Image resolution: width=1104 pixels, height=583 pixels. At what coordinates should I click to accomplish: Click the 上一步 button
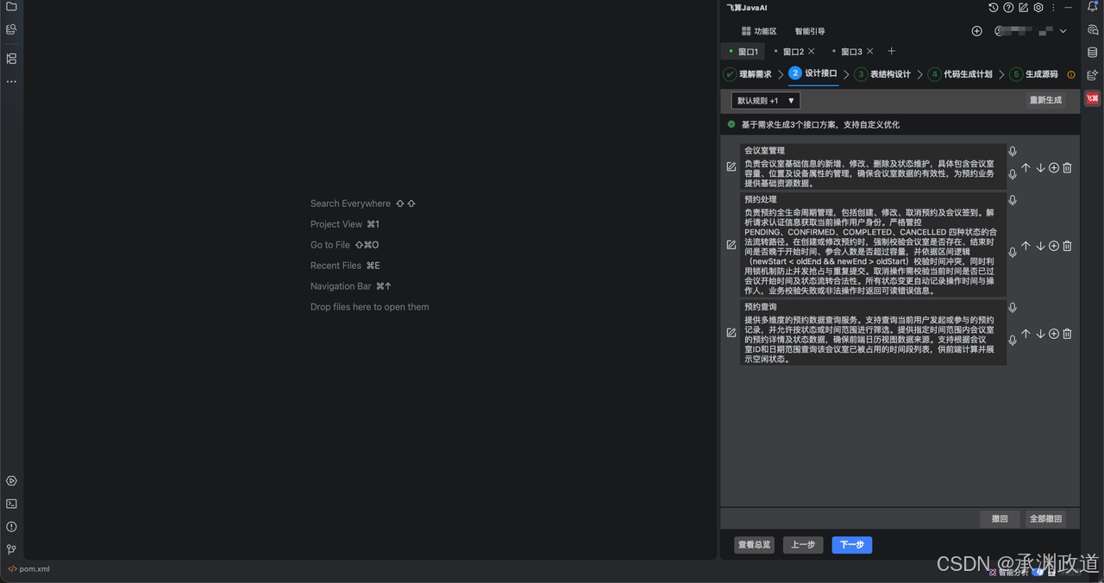coord(803,545)
